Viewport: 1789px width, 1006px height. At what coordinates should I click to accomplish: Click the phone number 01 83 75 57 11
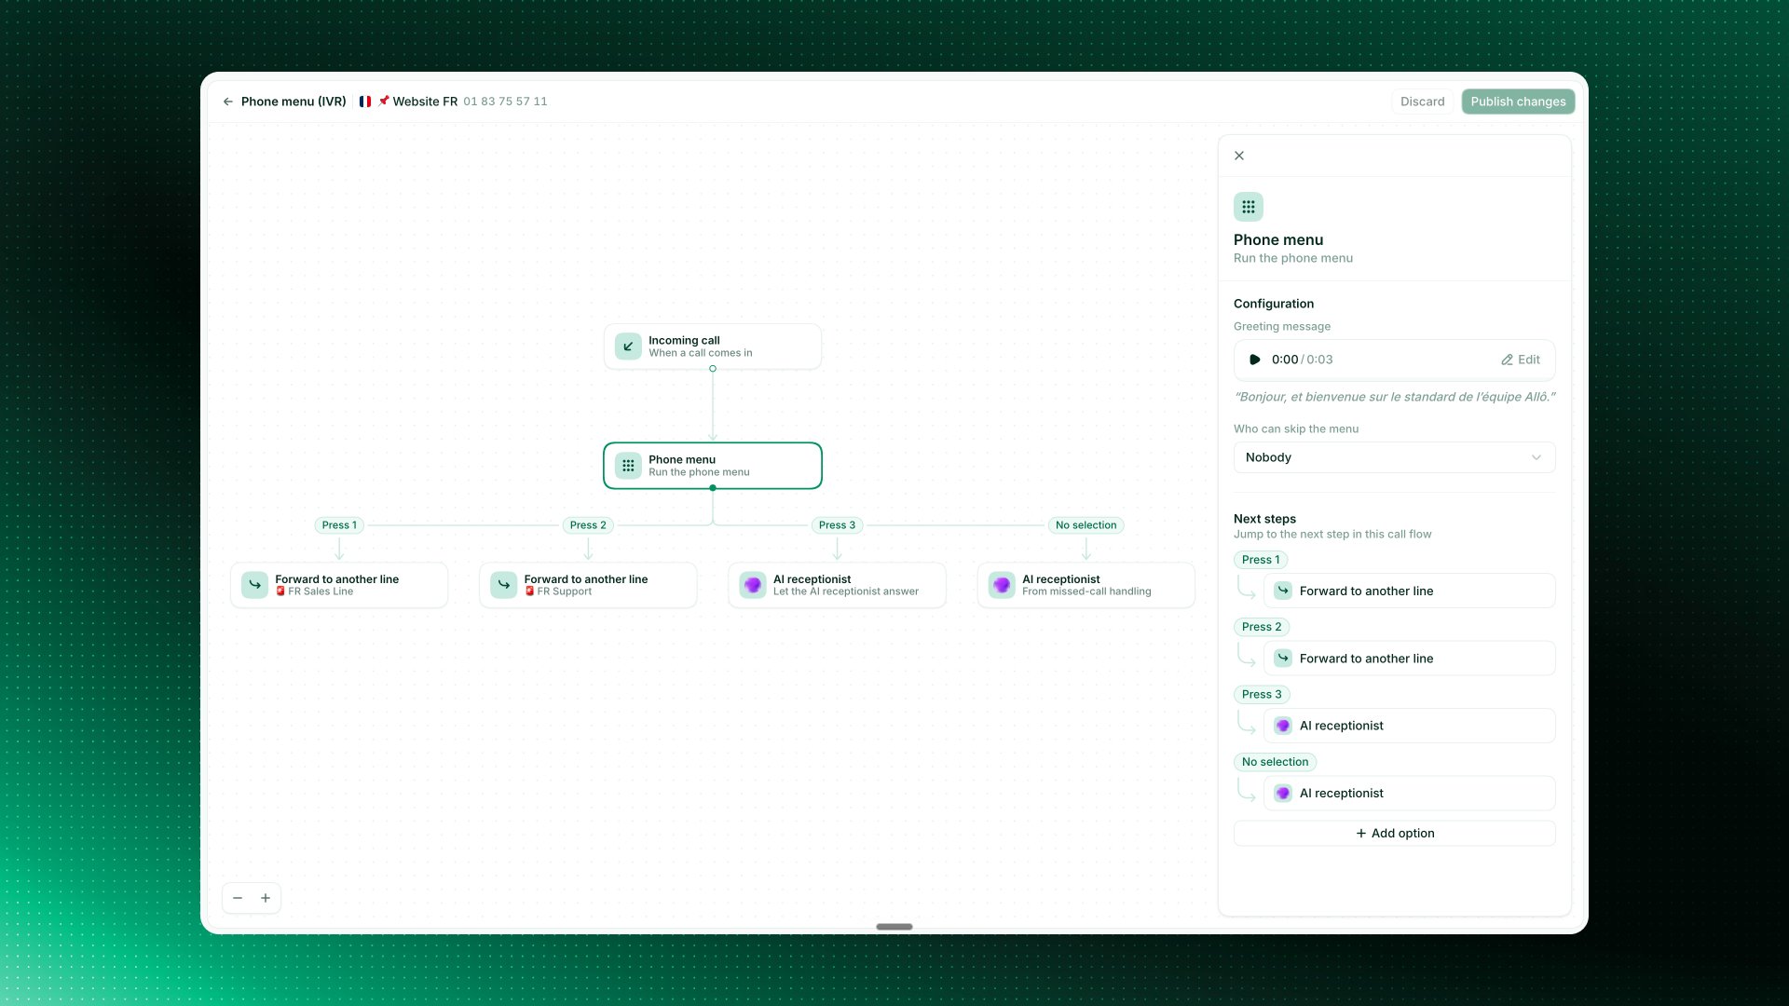coord(505,102)
